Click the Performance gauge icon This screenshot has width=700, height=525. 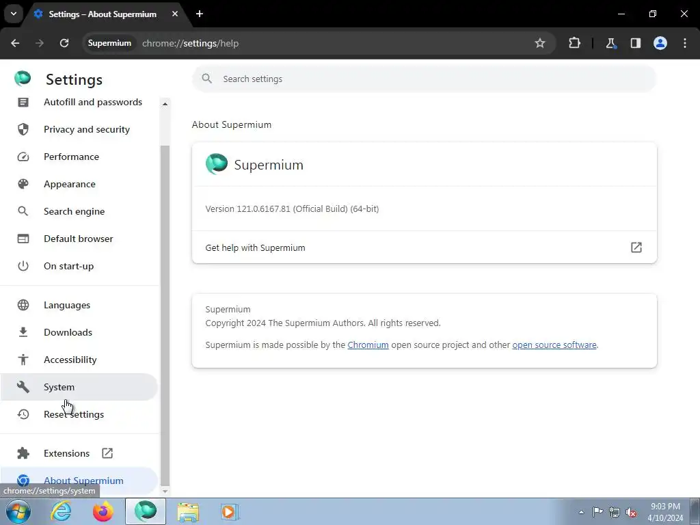(x=23, y=157)
